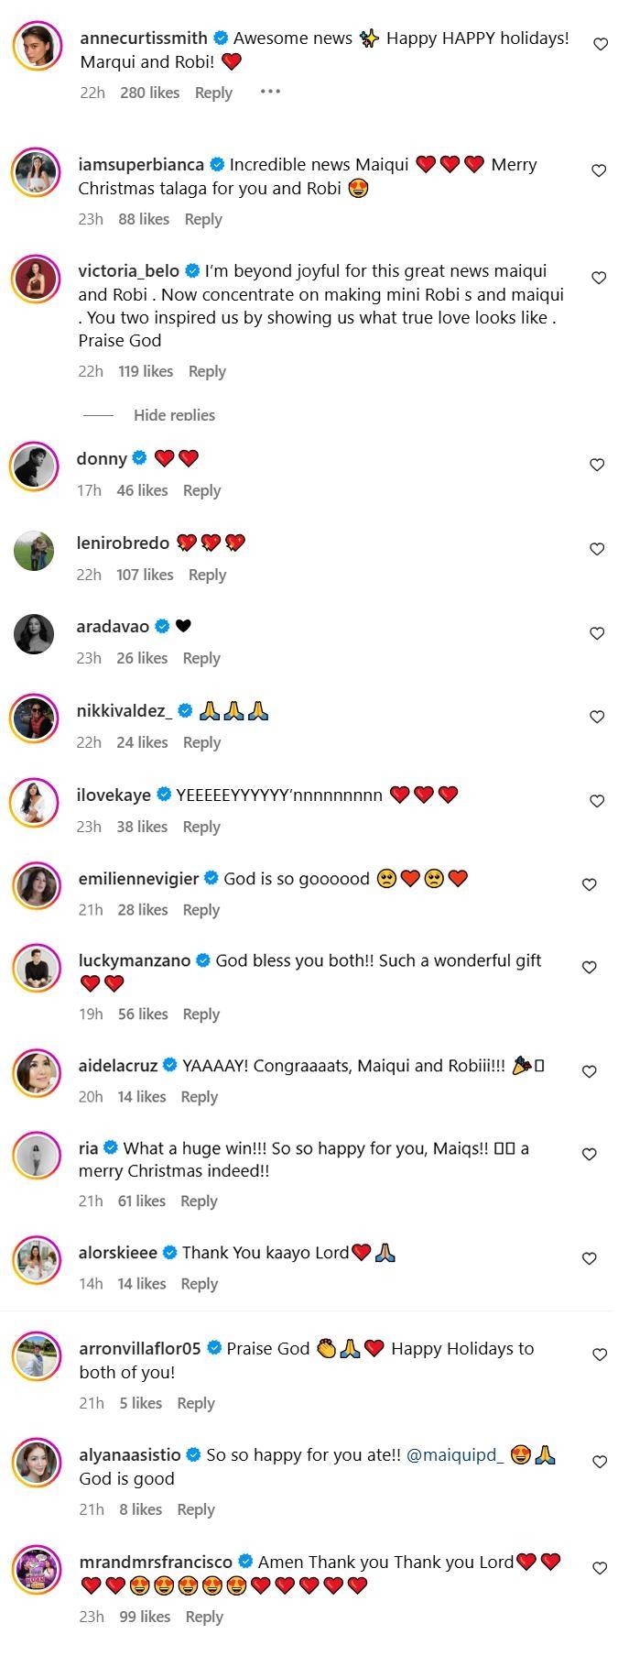This screenshot has width=618, height=1656.
Task: Reply to iamsuperbianca's comment
Action: point(203,219)
